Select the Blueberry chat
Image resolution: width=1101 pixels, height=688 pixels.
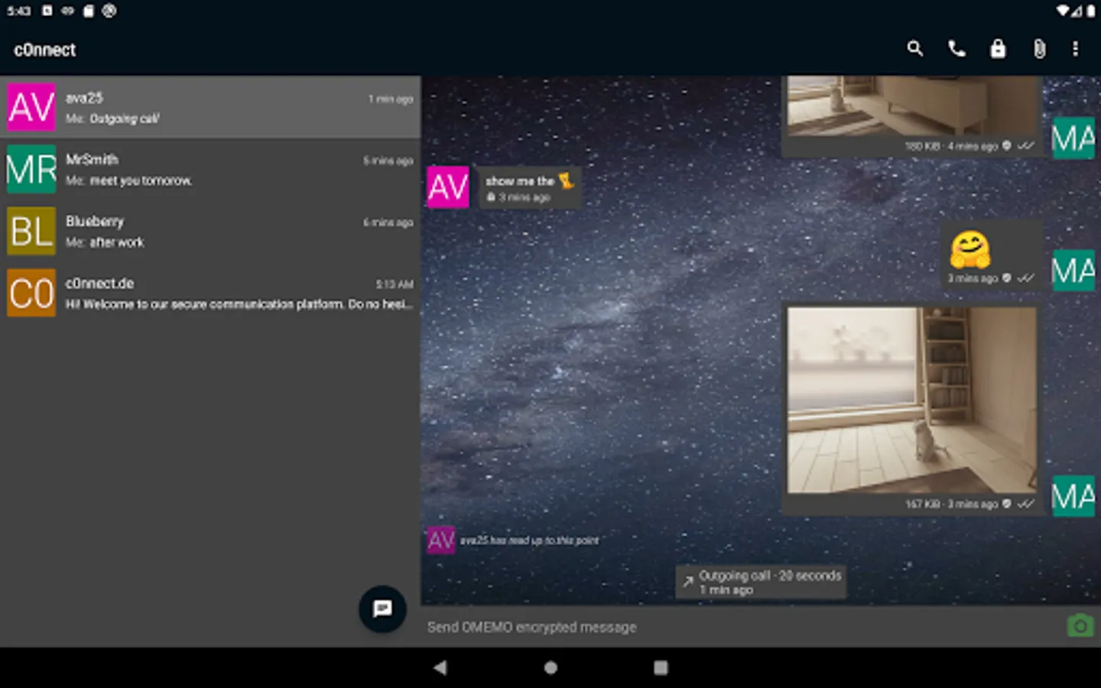[x=210, y=231]
